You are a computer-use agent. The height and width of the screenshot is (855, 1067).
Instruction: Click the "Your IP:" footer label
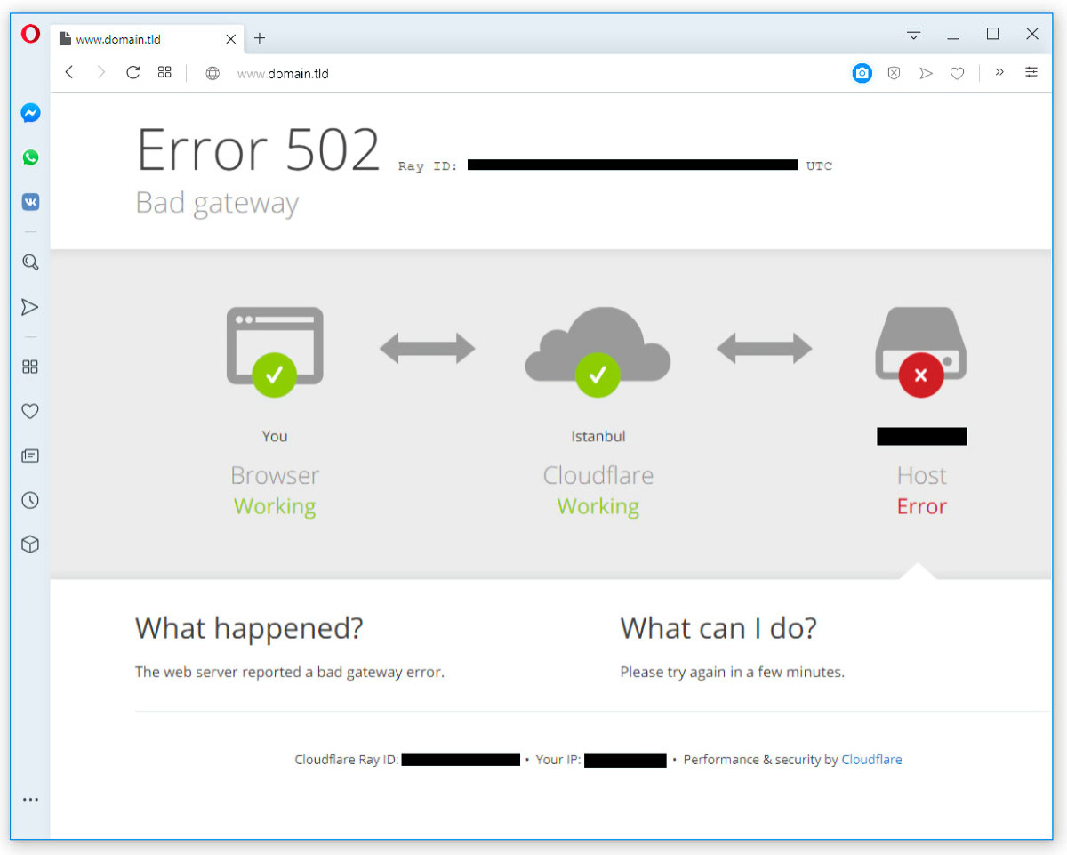point(558,760)
